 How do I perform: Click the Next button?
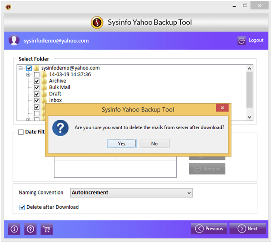pyautogui.click(x=248, y=229)
